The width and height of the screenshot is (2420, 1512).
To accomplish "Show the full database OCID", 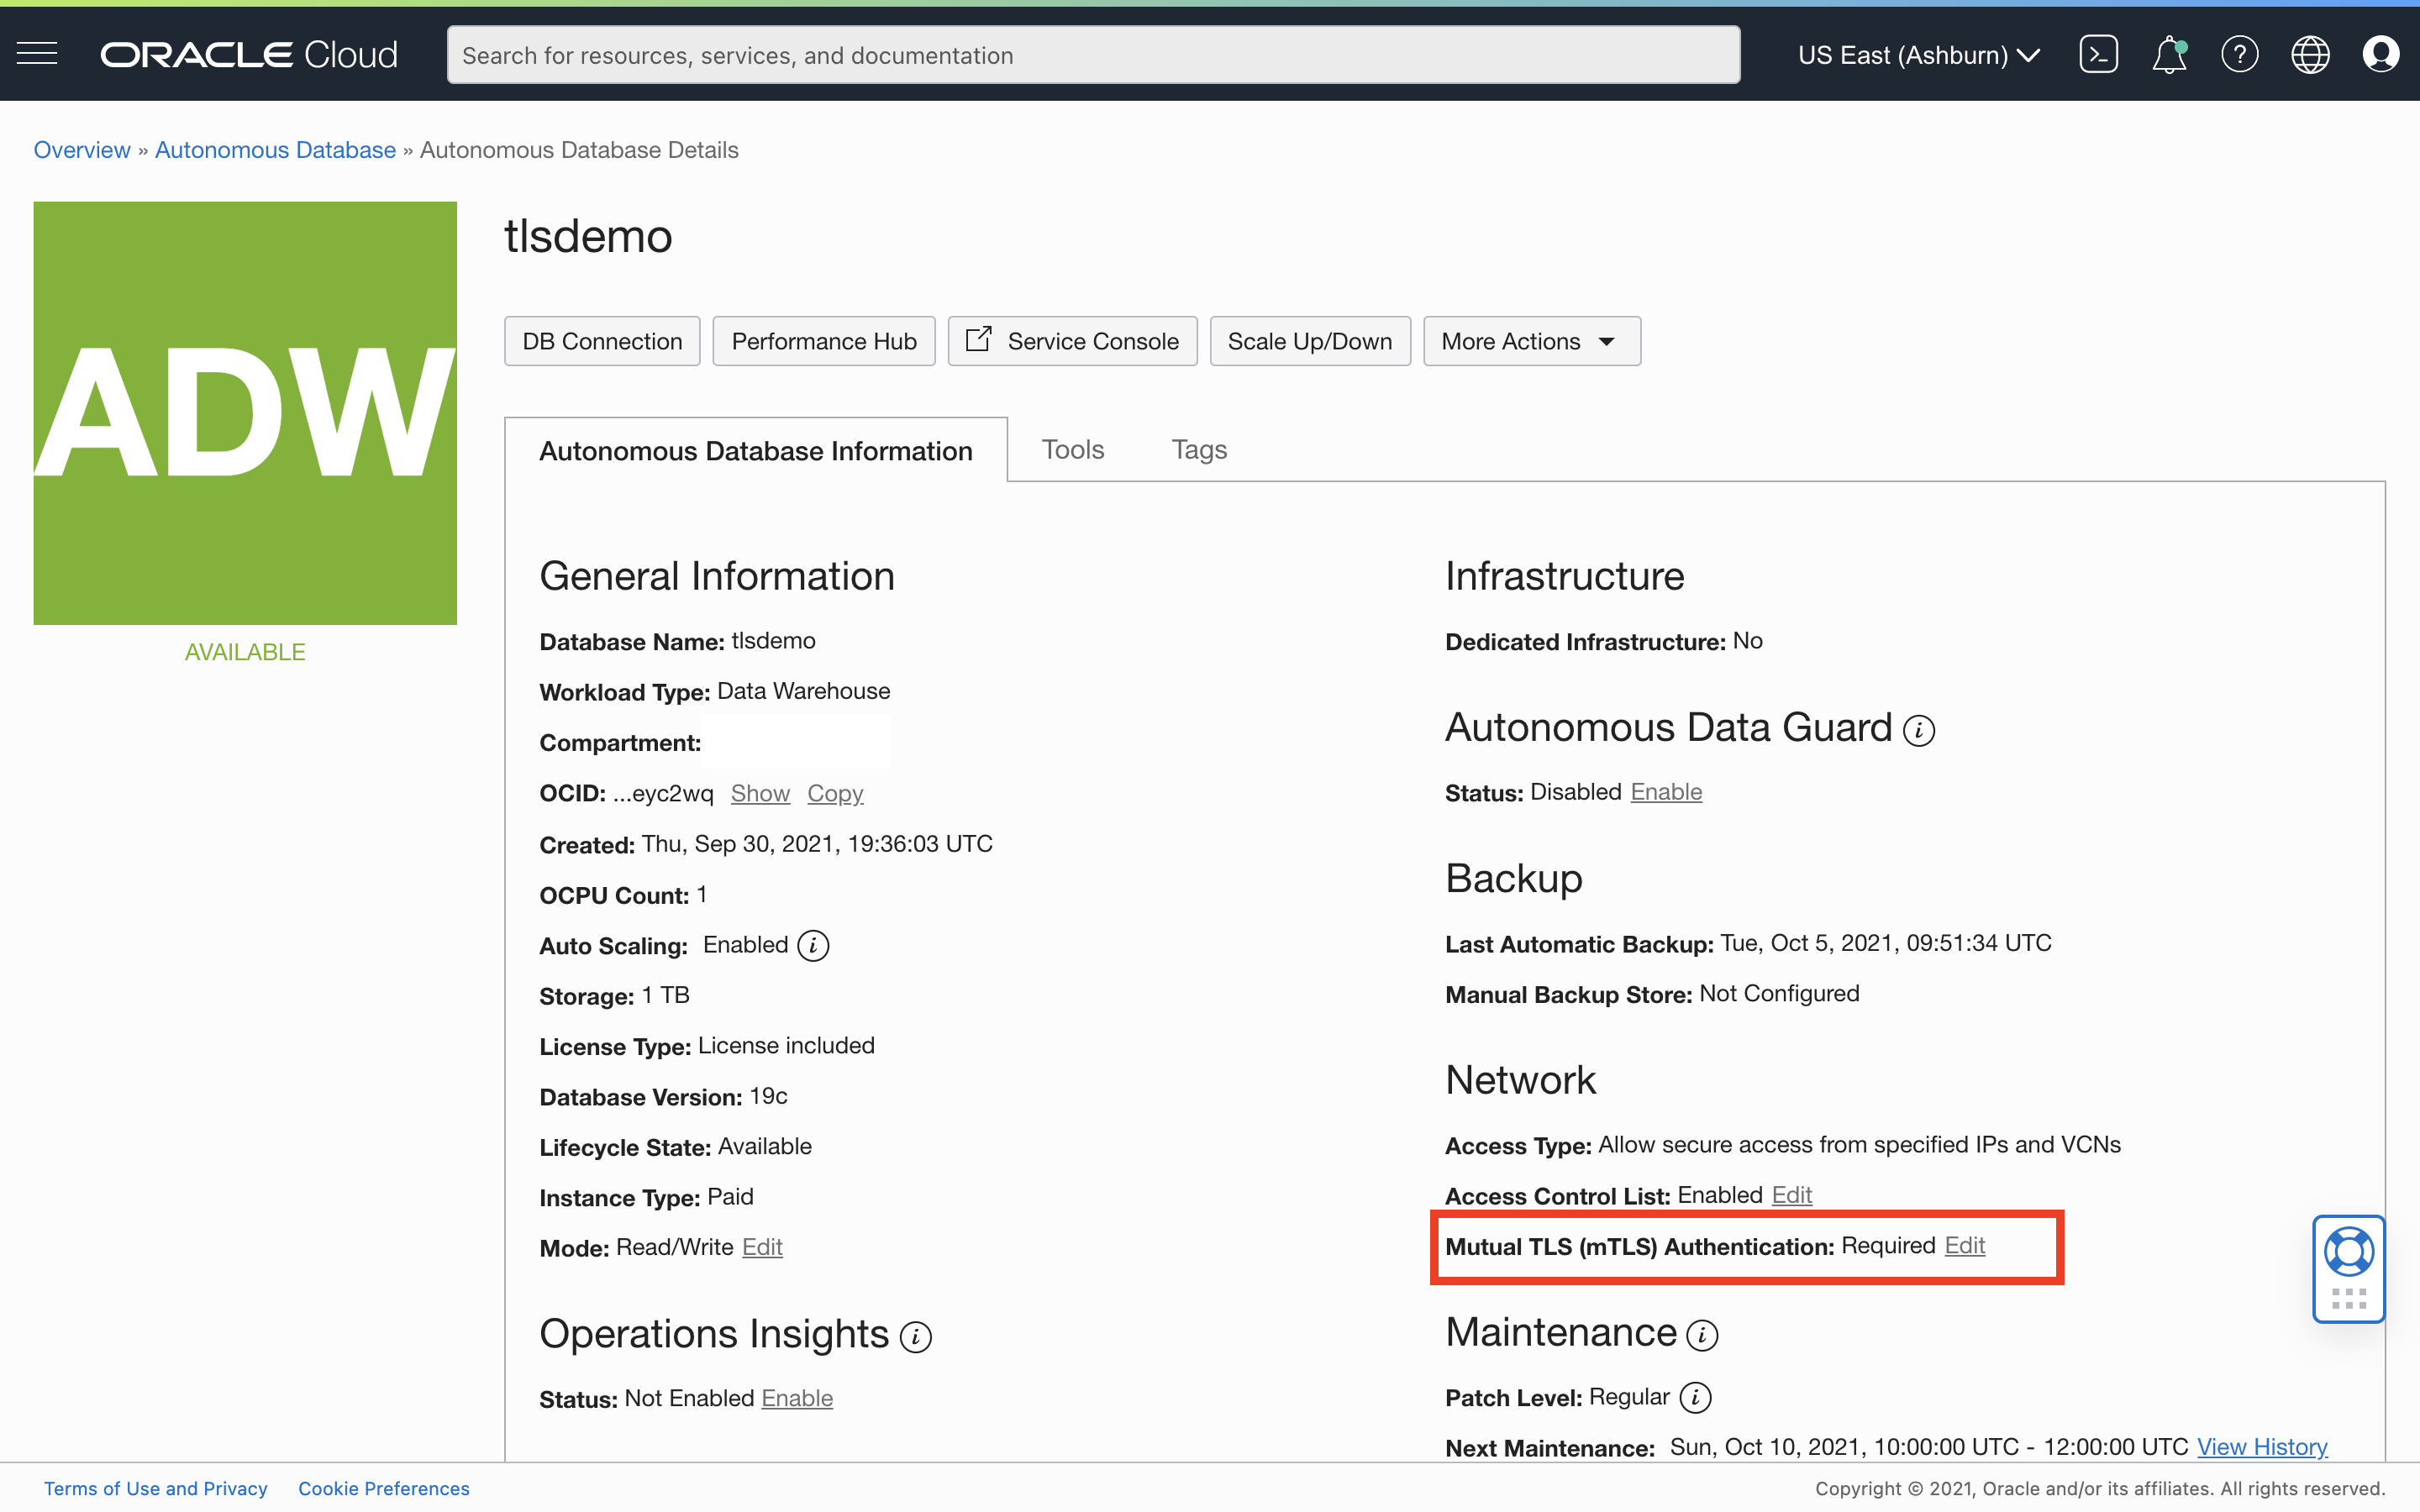I will pyautogui.click(x=760, y=793).
